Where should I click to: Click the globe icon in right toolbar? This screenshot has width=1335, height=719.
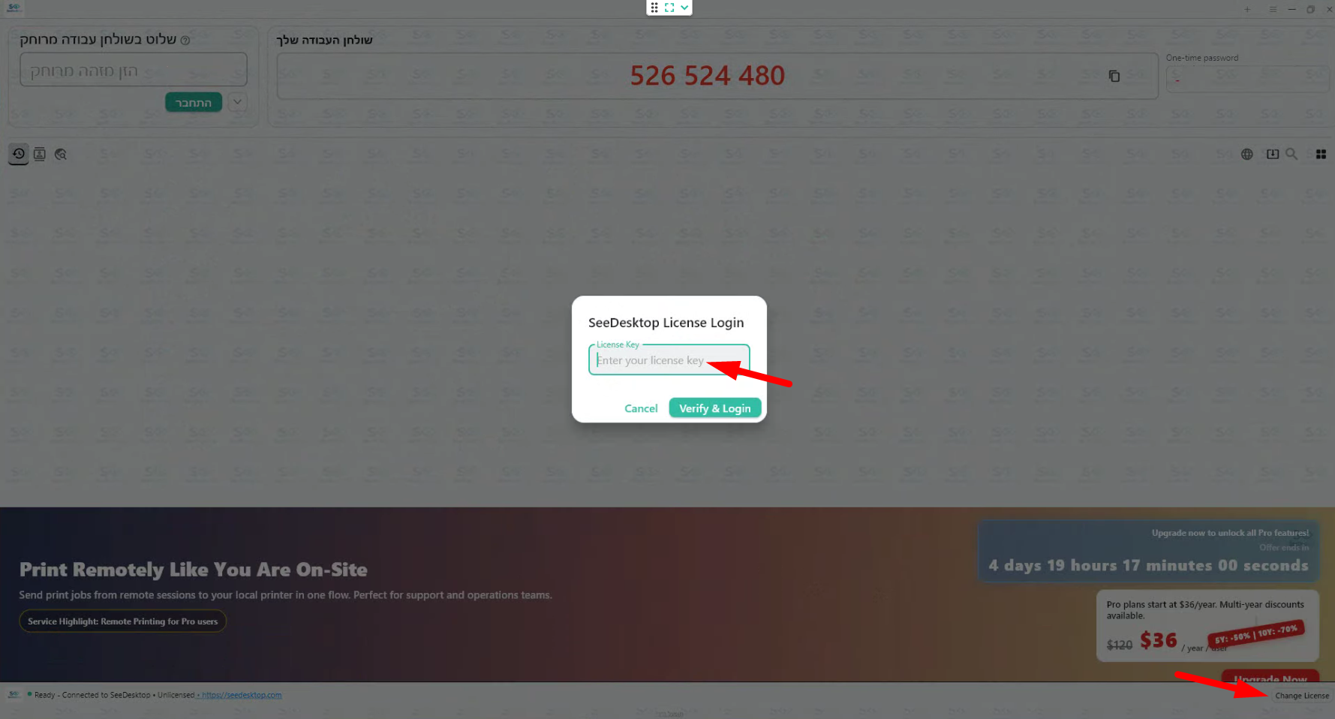pos(1246,154)
